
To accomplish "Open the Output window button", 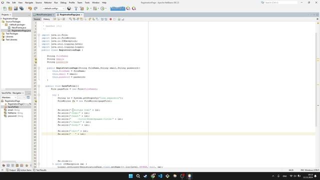I will pyautogui.click(x=11, y=170).
